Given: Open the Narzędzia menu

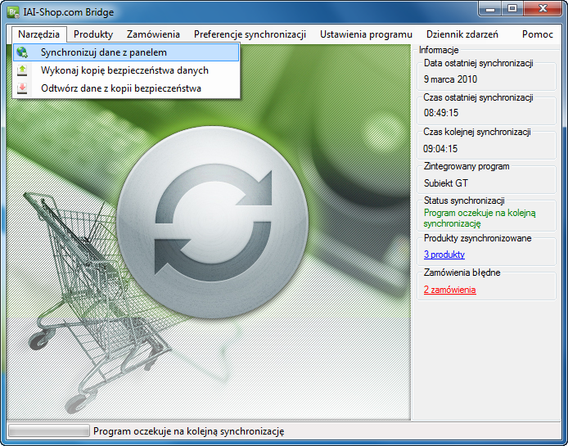Looking at the screenshot, I should 38,34.
